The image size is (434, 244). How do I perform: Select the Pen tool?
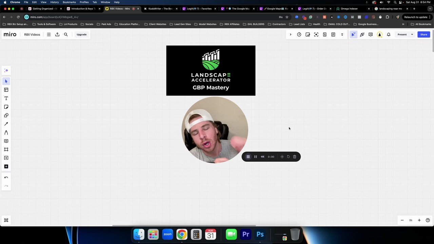tap(6, 133)
